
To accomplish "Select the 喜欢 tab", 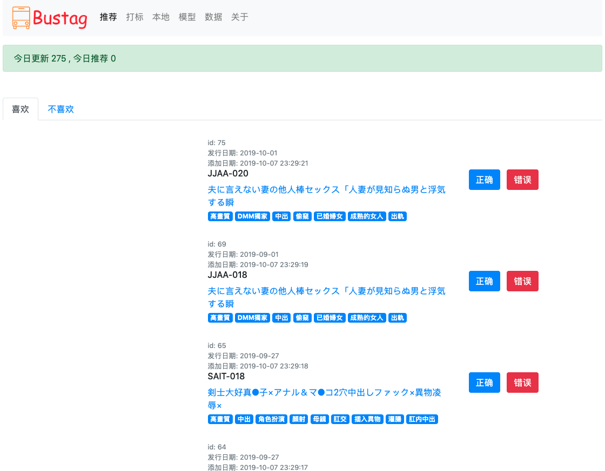I will (x=21, y=109).
